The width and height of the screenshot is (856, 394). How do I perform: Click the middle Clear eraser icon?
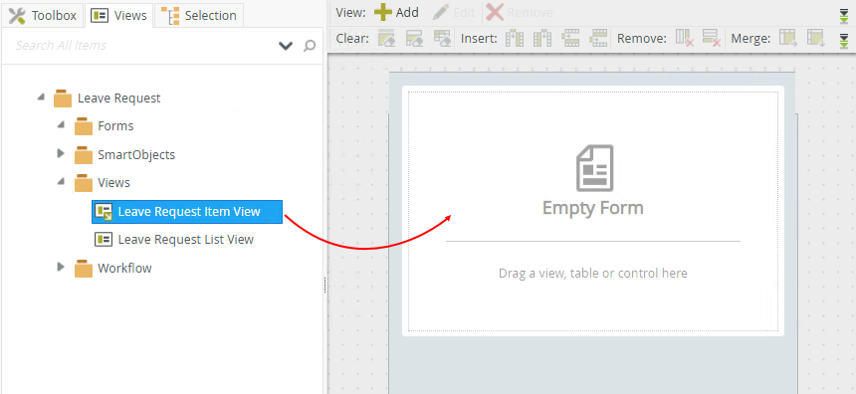pos(414,38)
